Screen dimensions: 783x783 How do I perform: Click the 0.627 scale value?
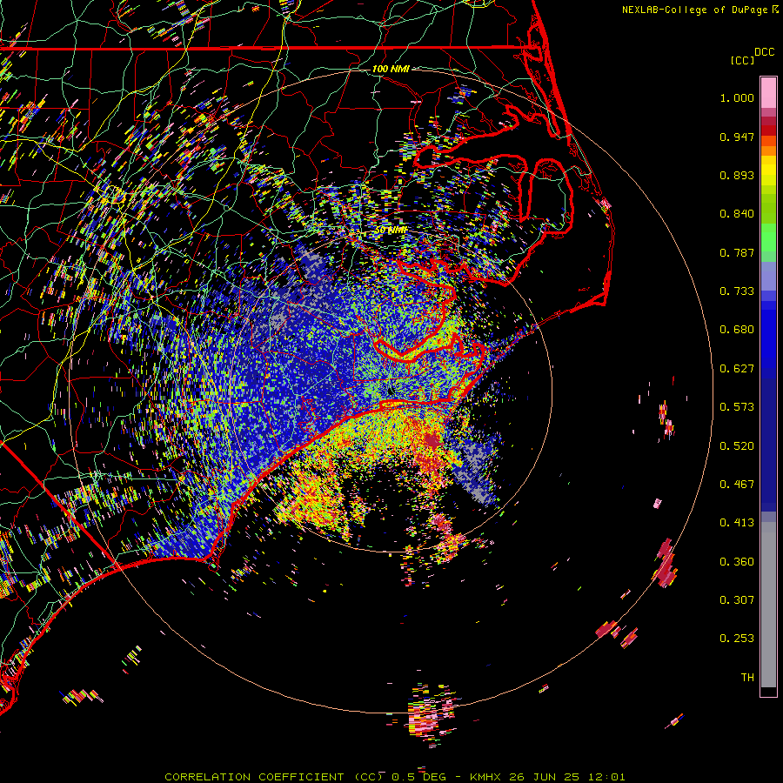tap(737, 369)
